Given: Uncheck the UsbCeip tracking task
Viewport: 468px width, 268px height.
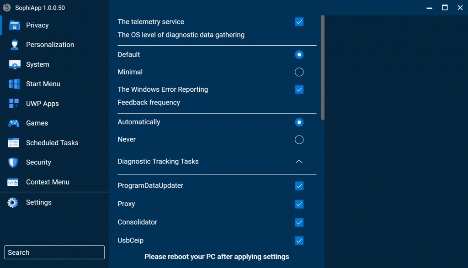Looking at the screenshot, I should point(299,241).
